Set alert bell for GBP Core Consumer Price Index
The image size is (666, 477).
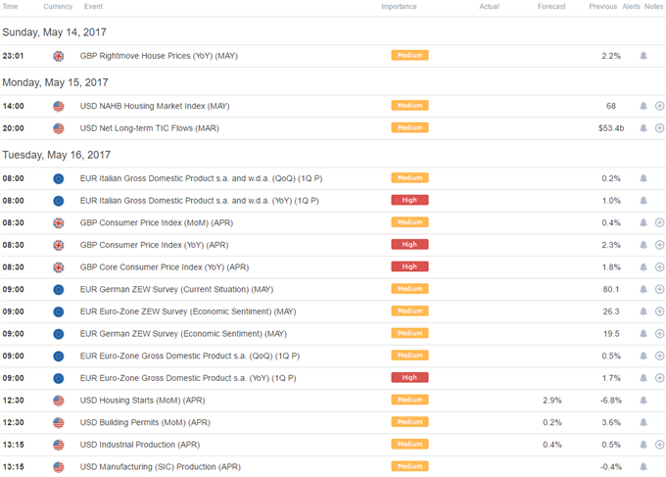coord(643,267)
